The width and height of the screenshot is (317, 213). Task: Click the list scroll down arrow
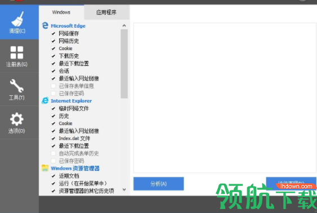pyautogui.click(x=124, y=189)
